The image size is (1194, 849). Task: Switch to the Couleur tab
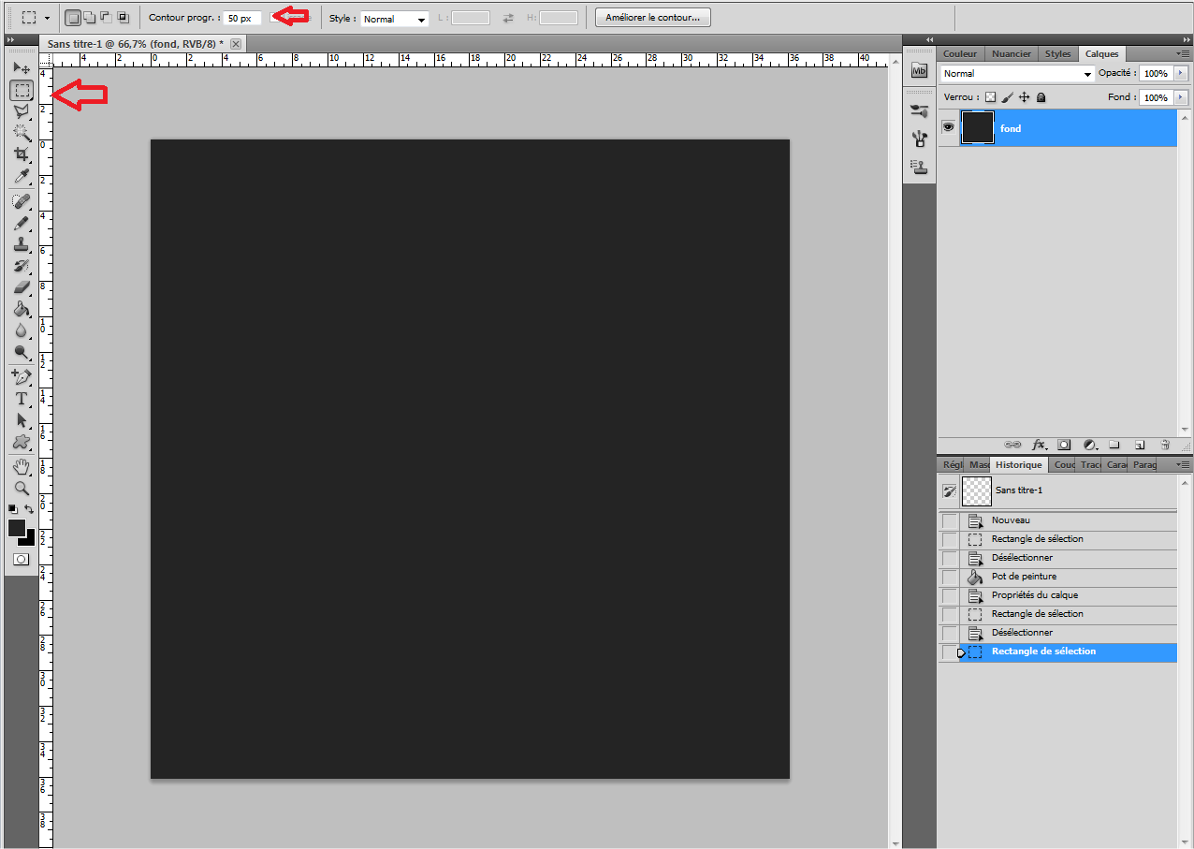pyautogui.click(x=960, y=54)
